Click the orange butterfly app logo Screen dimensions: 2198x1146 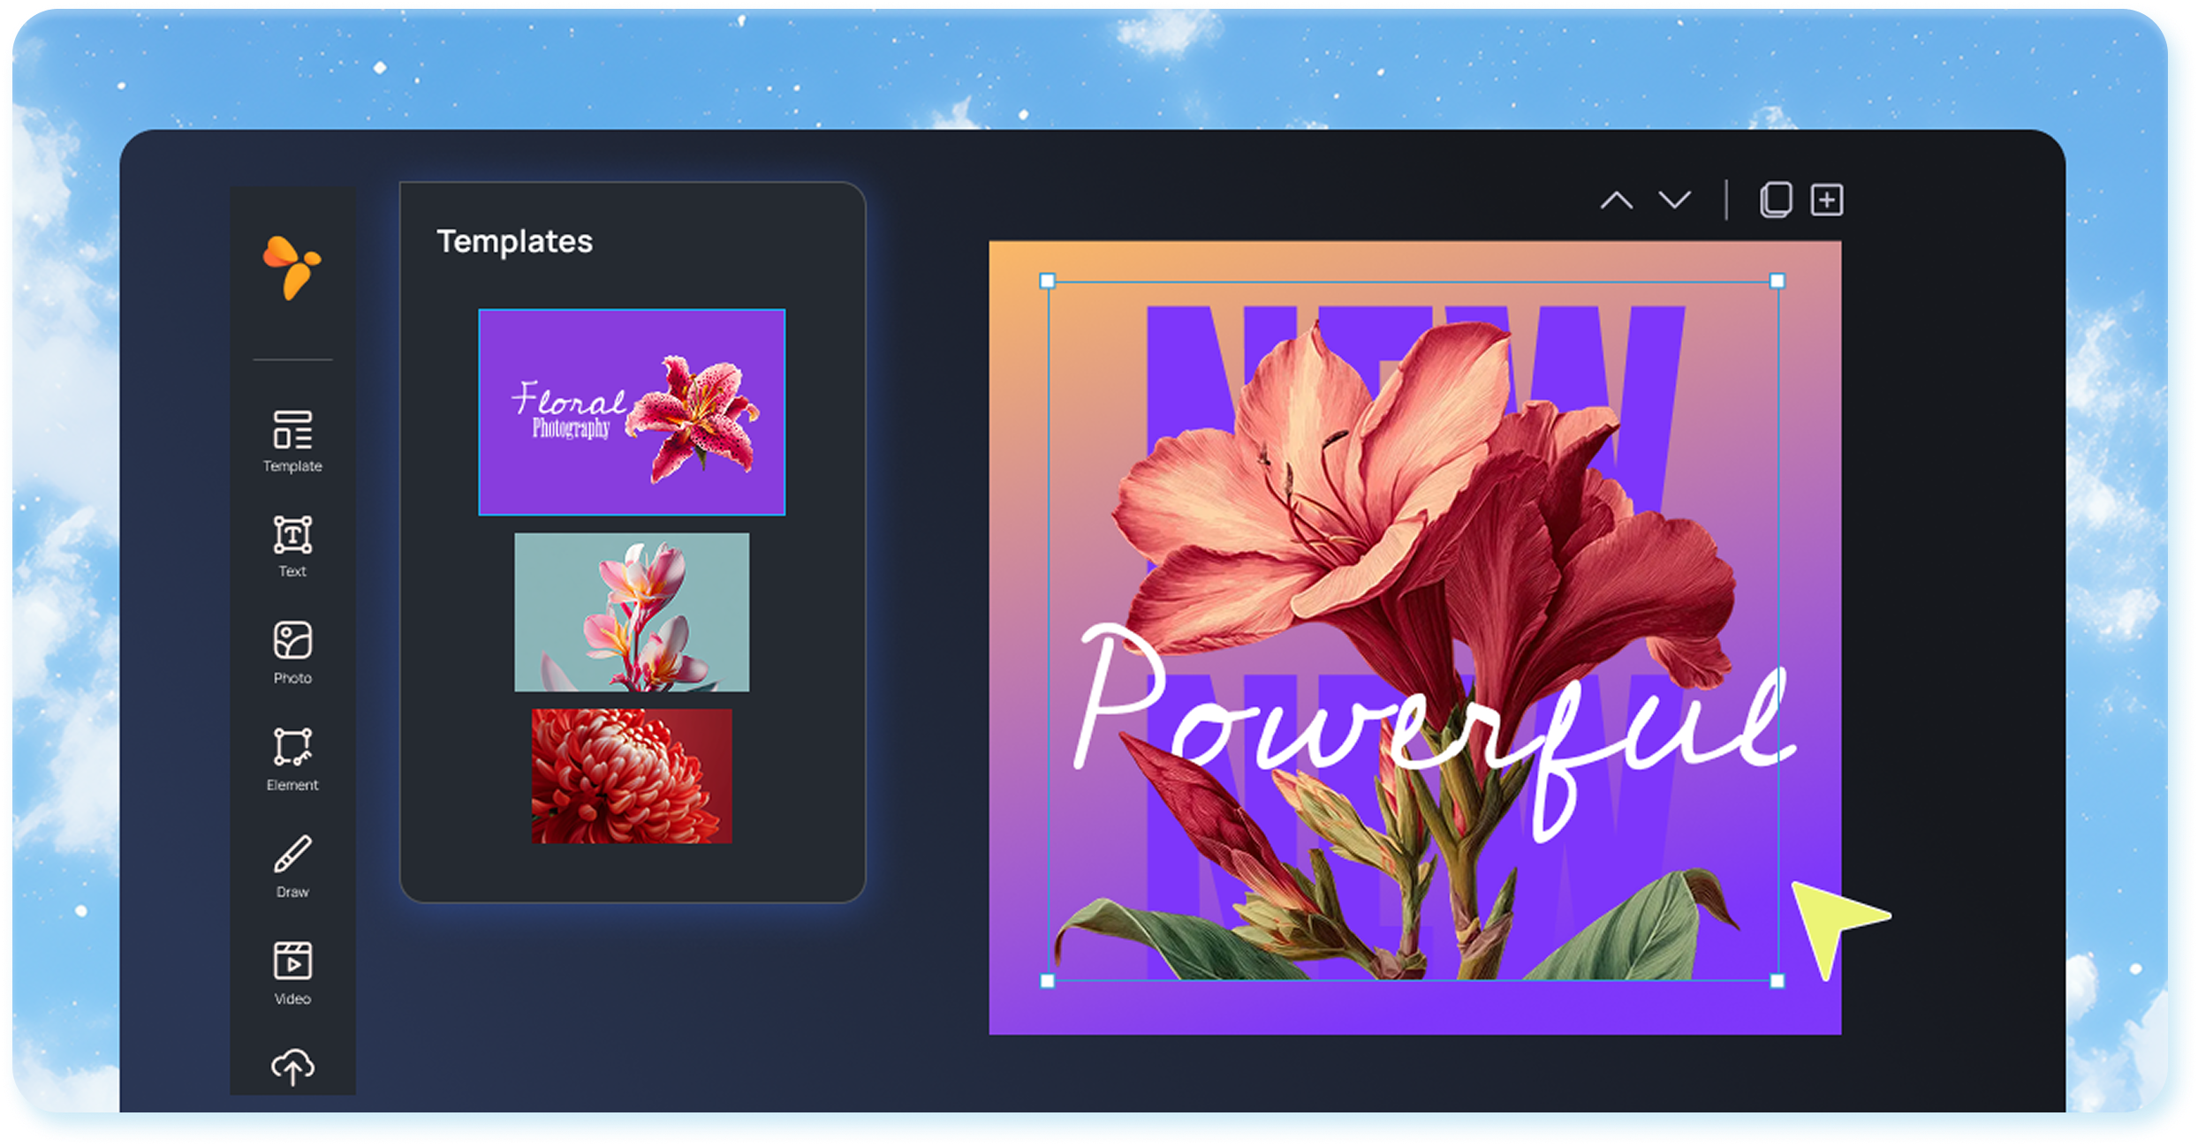[x=292, y=267]
